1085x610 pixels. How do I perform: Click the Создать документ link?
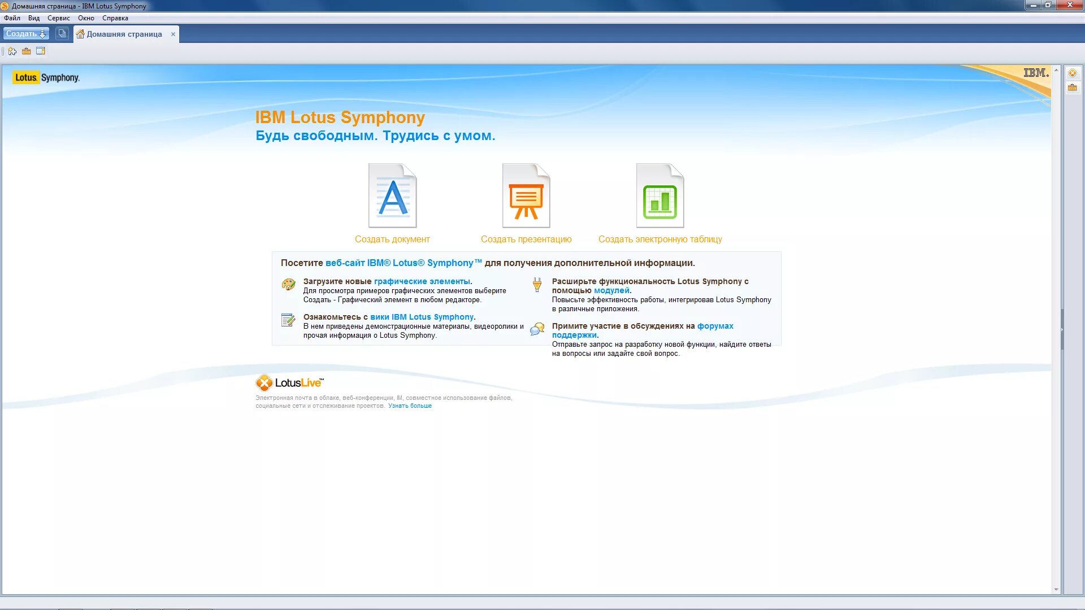pos(392,239)
